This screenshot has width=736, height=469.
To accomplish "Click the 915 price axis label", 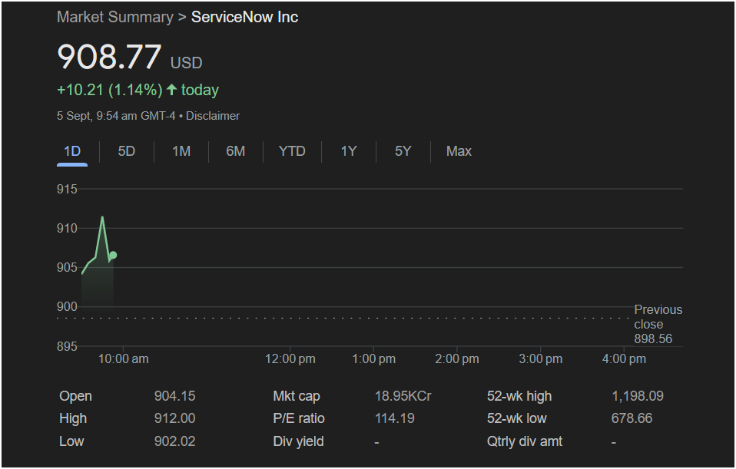I will [x=67, y=189].
